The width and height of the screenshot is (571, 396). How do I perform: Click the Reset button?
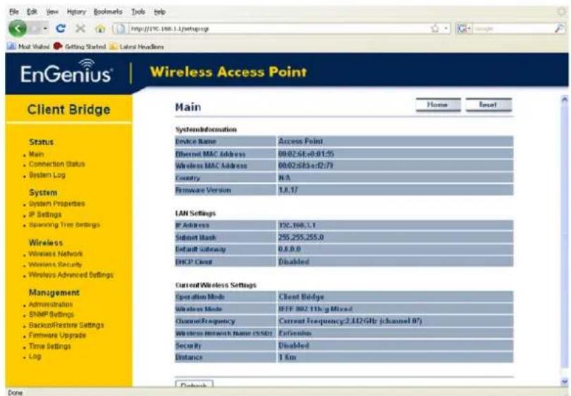(489, 105)
